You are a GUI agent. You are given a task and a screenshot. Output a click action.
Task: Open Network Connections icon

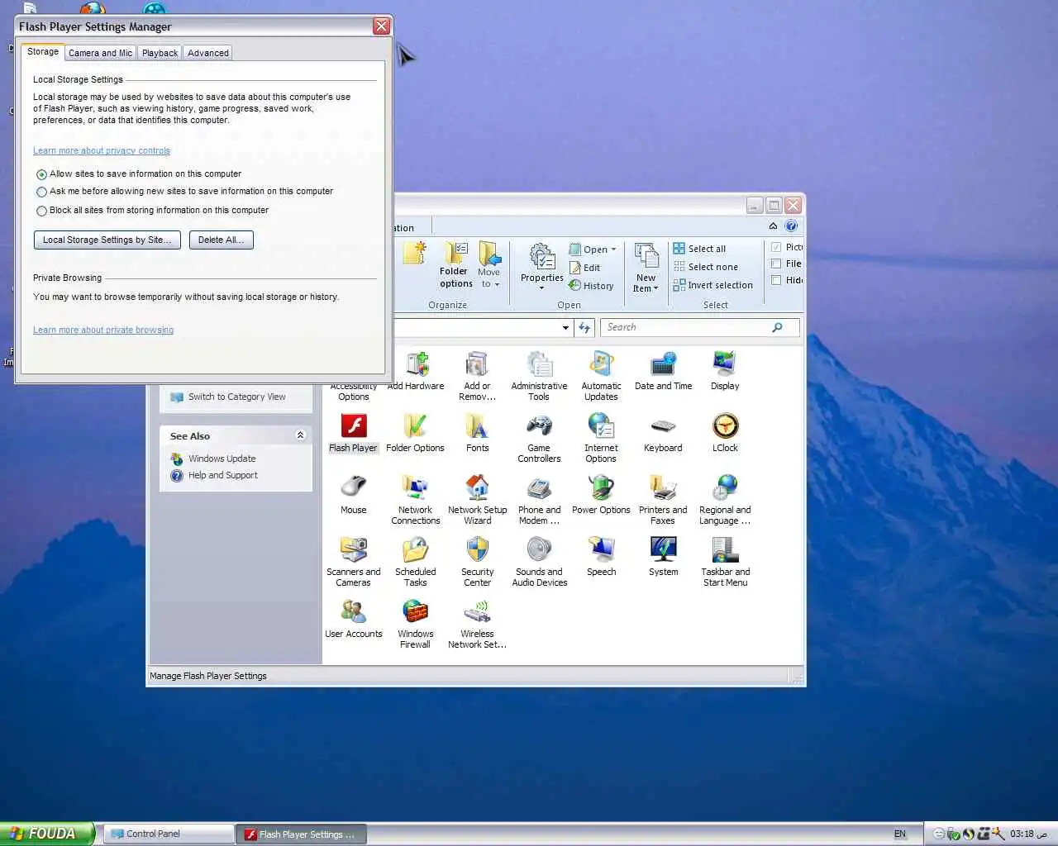416,500
